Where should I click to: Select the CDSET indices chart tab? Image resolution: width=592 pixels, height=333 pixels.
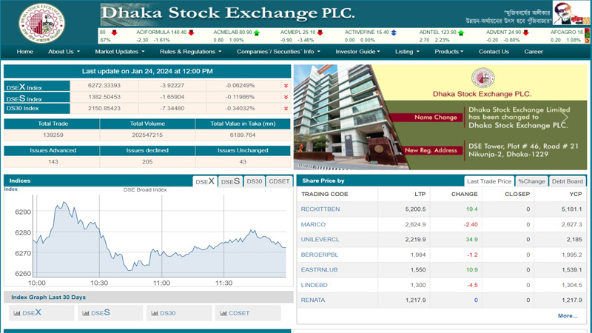279,181
